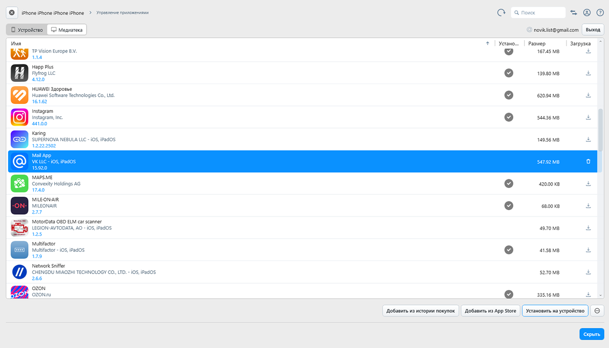
Task: Click the Instagram app icon
Action: point(19,117)
